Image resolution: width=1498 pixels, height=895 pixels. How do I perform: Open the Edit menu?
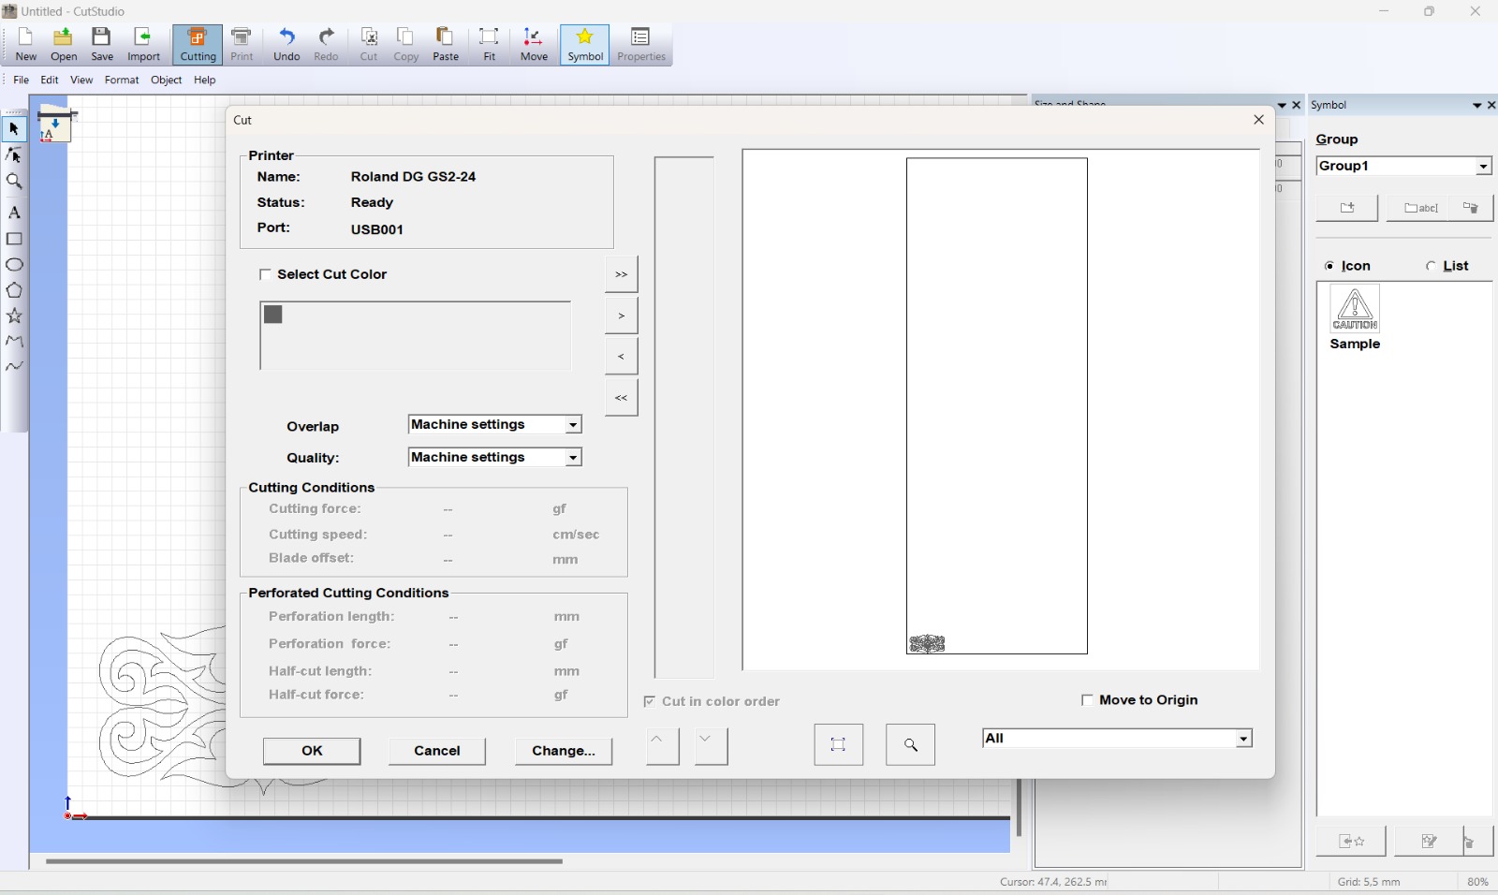[50, 81]
